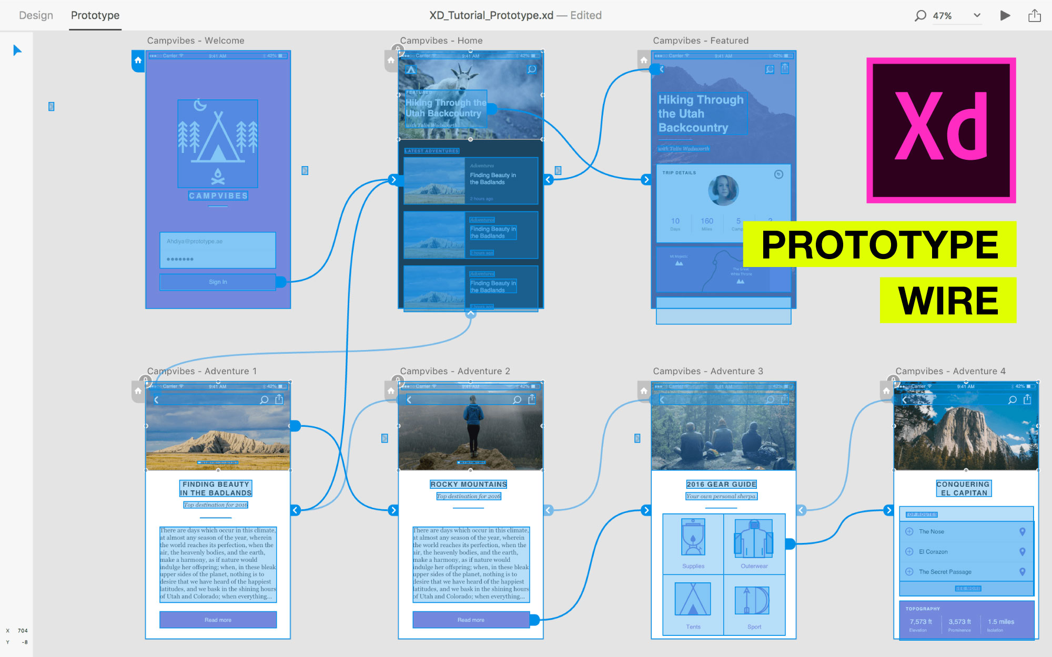Click Adventure 4 incoming wire arrow

[889, 510]
